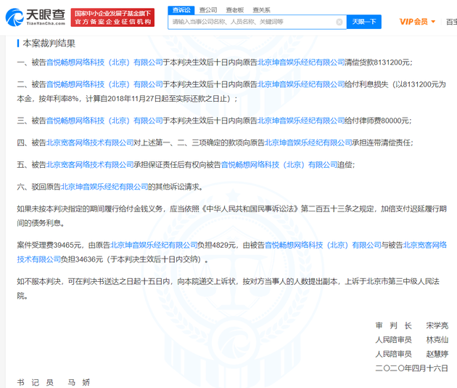The height and width of the screenshot is (388, 457).
Task: Open 北京宽客网络技术有限公司 link in 案件受理费 paragraph
Action: (x=425, y=246)
